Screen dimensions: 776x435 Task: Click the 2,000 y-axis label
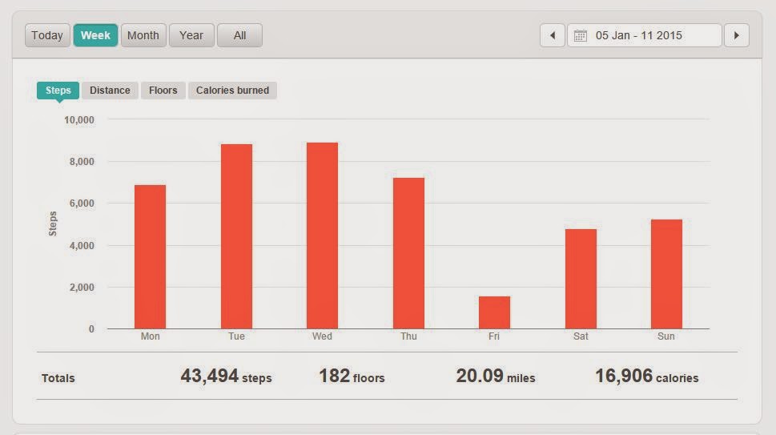click(x=82, y=287)
